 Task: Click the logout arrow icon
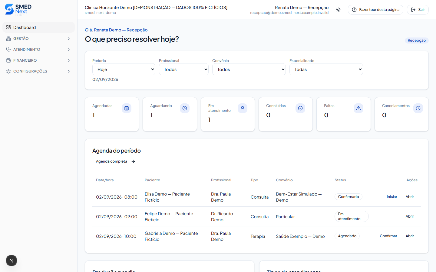(x=413, y=10)
